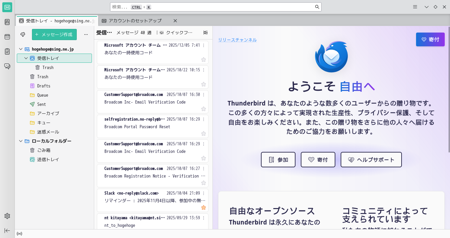Click the outlined 寄付 button beside 参加
The width and height of the screenshot is (450, 238).
point(318,160)
